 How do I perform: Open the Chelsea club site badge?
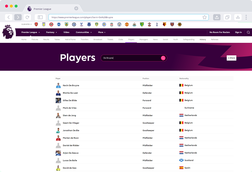(74, 24)
